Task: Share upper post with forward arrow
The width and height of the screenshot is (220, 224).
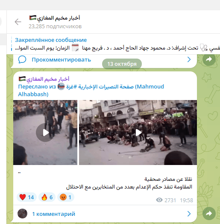Action: (209, 59)
